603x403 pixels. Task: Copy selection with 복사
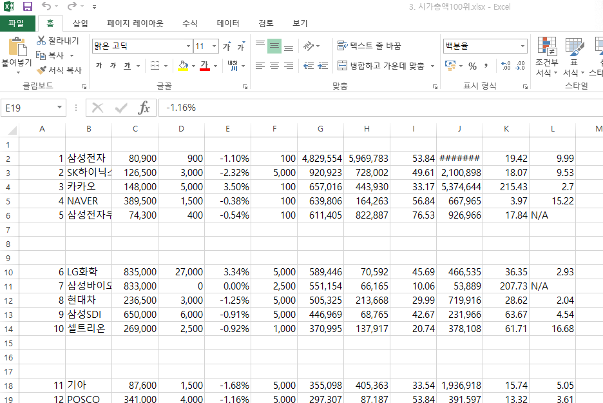pyautogui.click(x=50, y=55)
